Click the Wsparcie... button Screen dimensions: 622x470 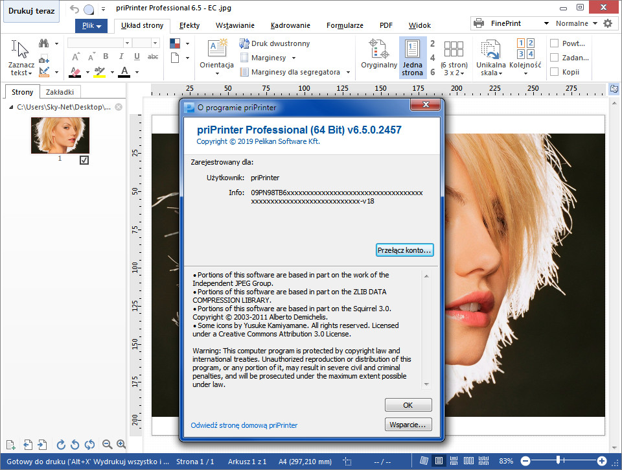click(408, 425)
